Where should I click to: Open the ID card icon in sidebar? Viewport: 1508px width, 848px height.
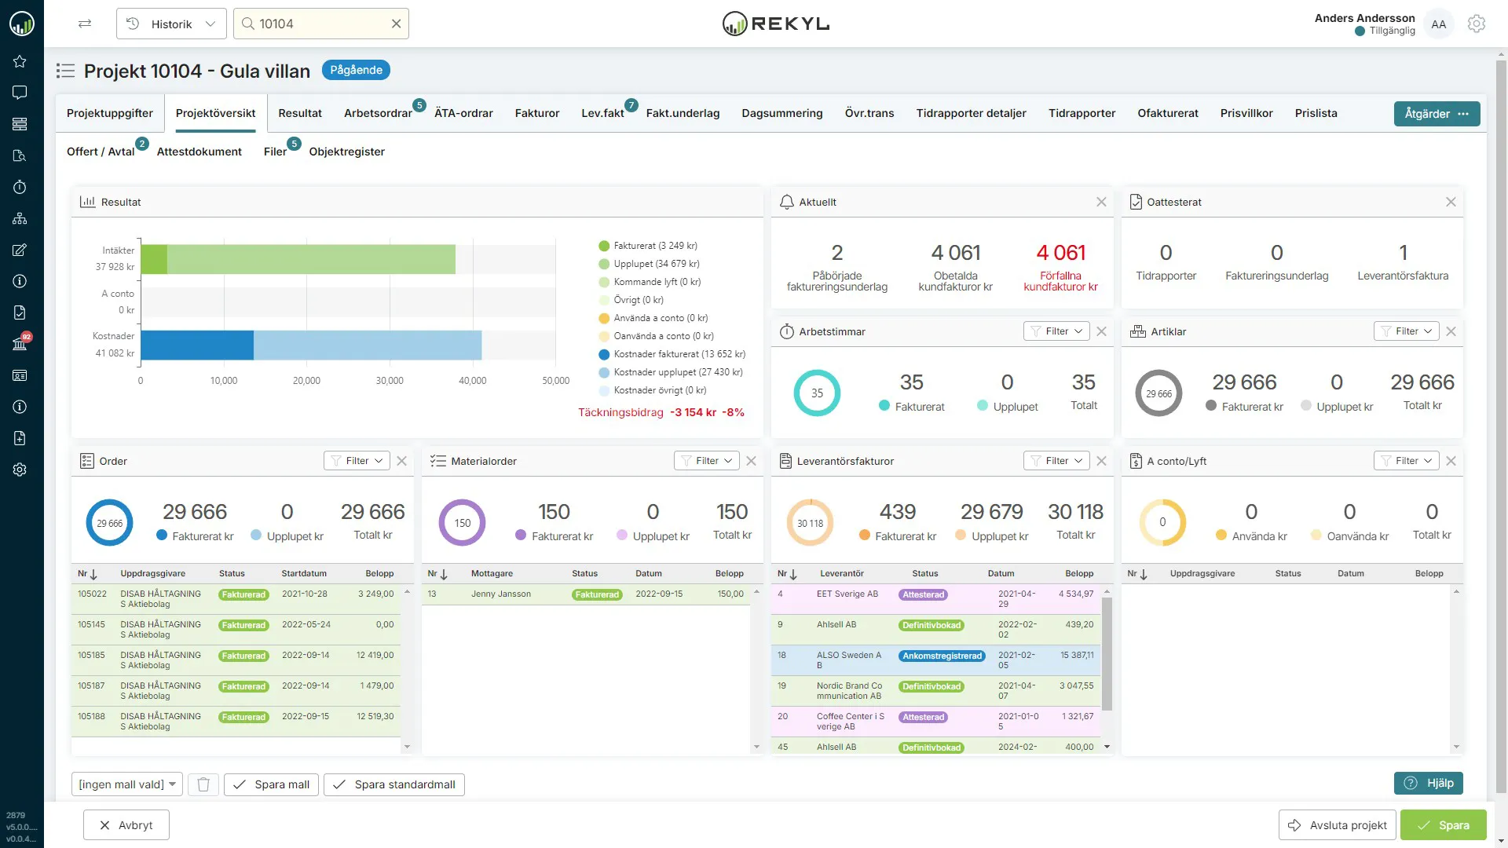coord(20,375)
